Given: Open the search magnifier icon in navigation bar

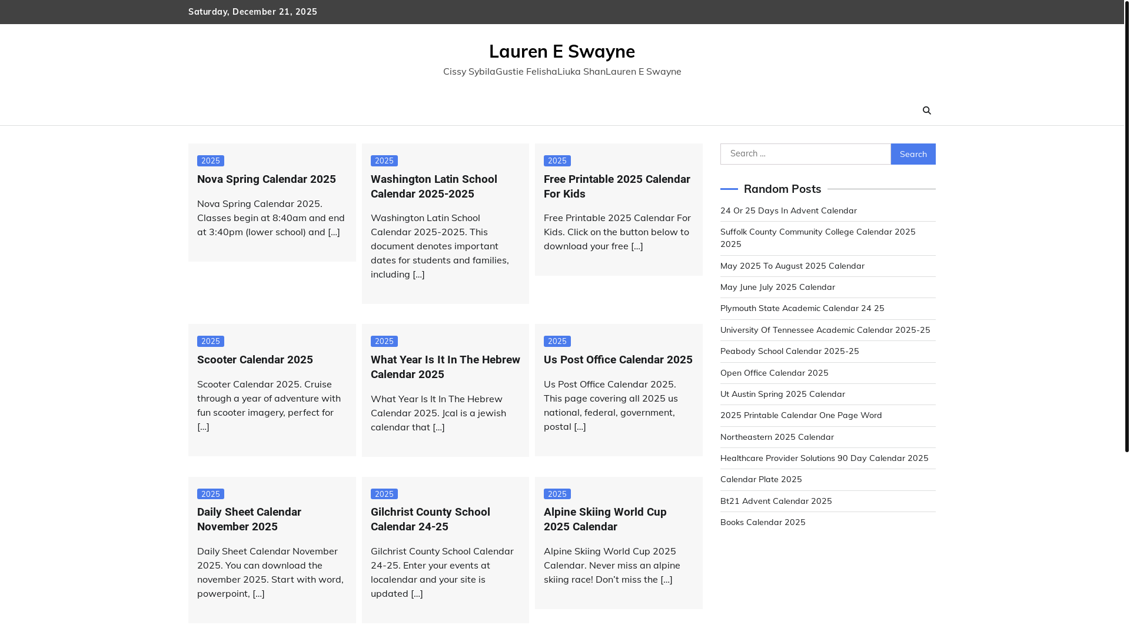Looking at the screenshot, I should [926, 111].
